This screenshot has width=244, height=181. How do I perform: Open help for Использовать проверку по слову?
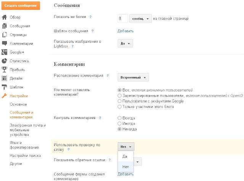click(69, 150)
